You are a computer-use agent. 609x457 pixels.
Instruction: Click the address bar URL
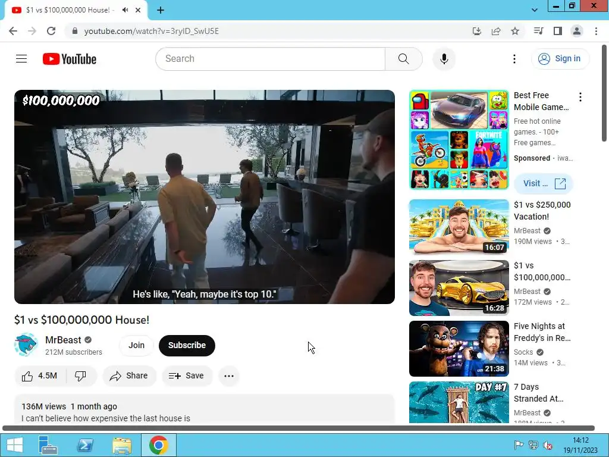click(152, 31)
